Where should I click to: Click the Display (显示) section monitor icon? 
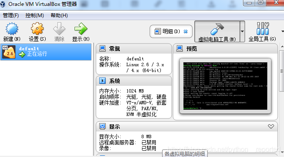pyautogui.click(x=102, y=126)
